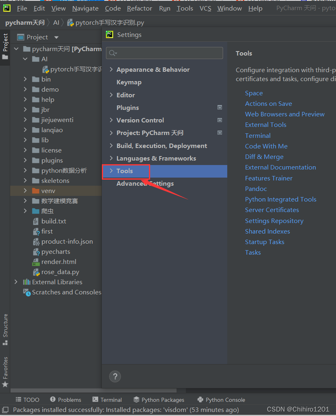The image size is (336, 416).
Task: Open the VCS menu
Action: 205,9
